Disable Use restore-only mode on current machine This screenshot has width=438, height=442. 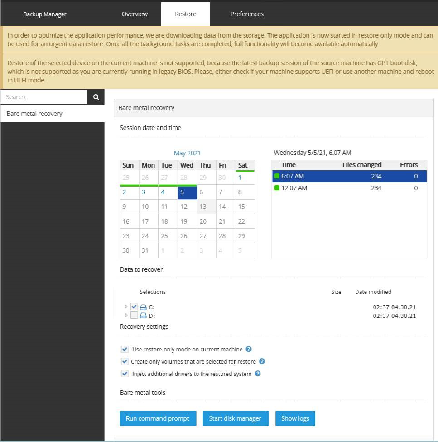click(x=125, y=349)
